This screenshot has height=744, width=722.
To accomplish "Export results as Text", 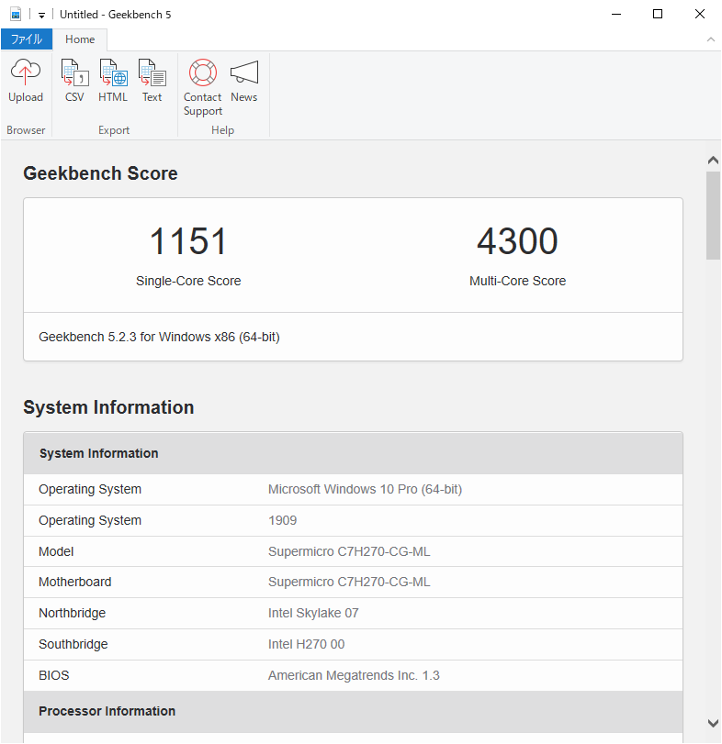I will point(152,81).
